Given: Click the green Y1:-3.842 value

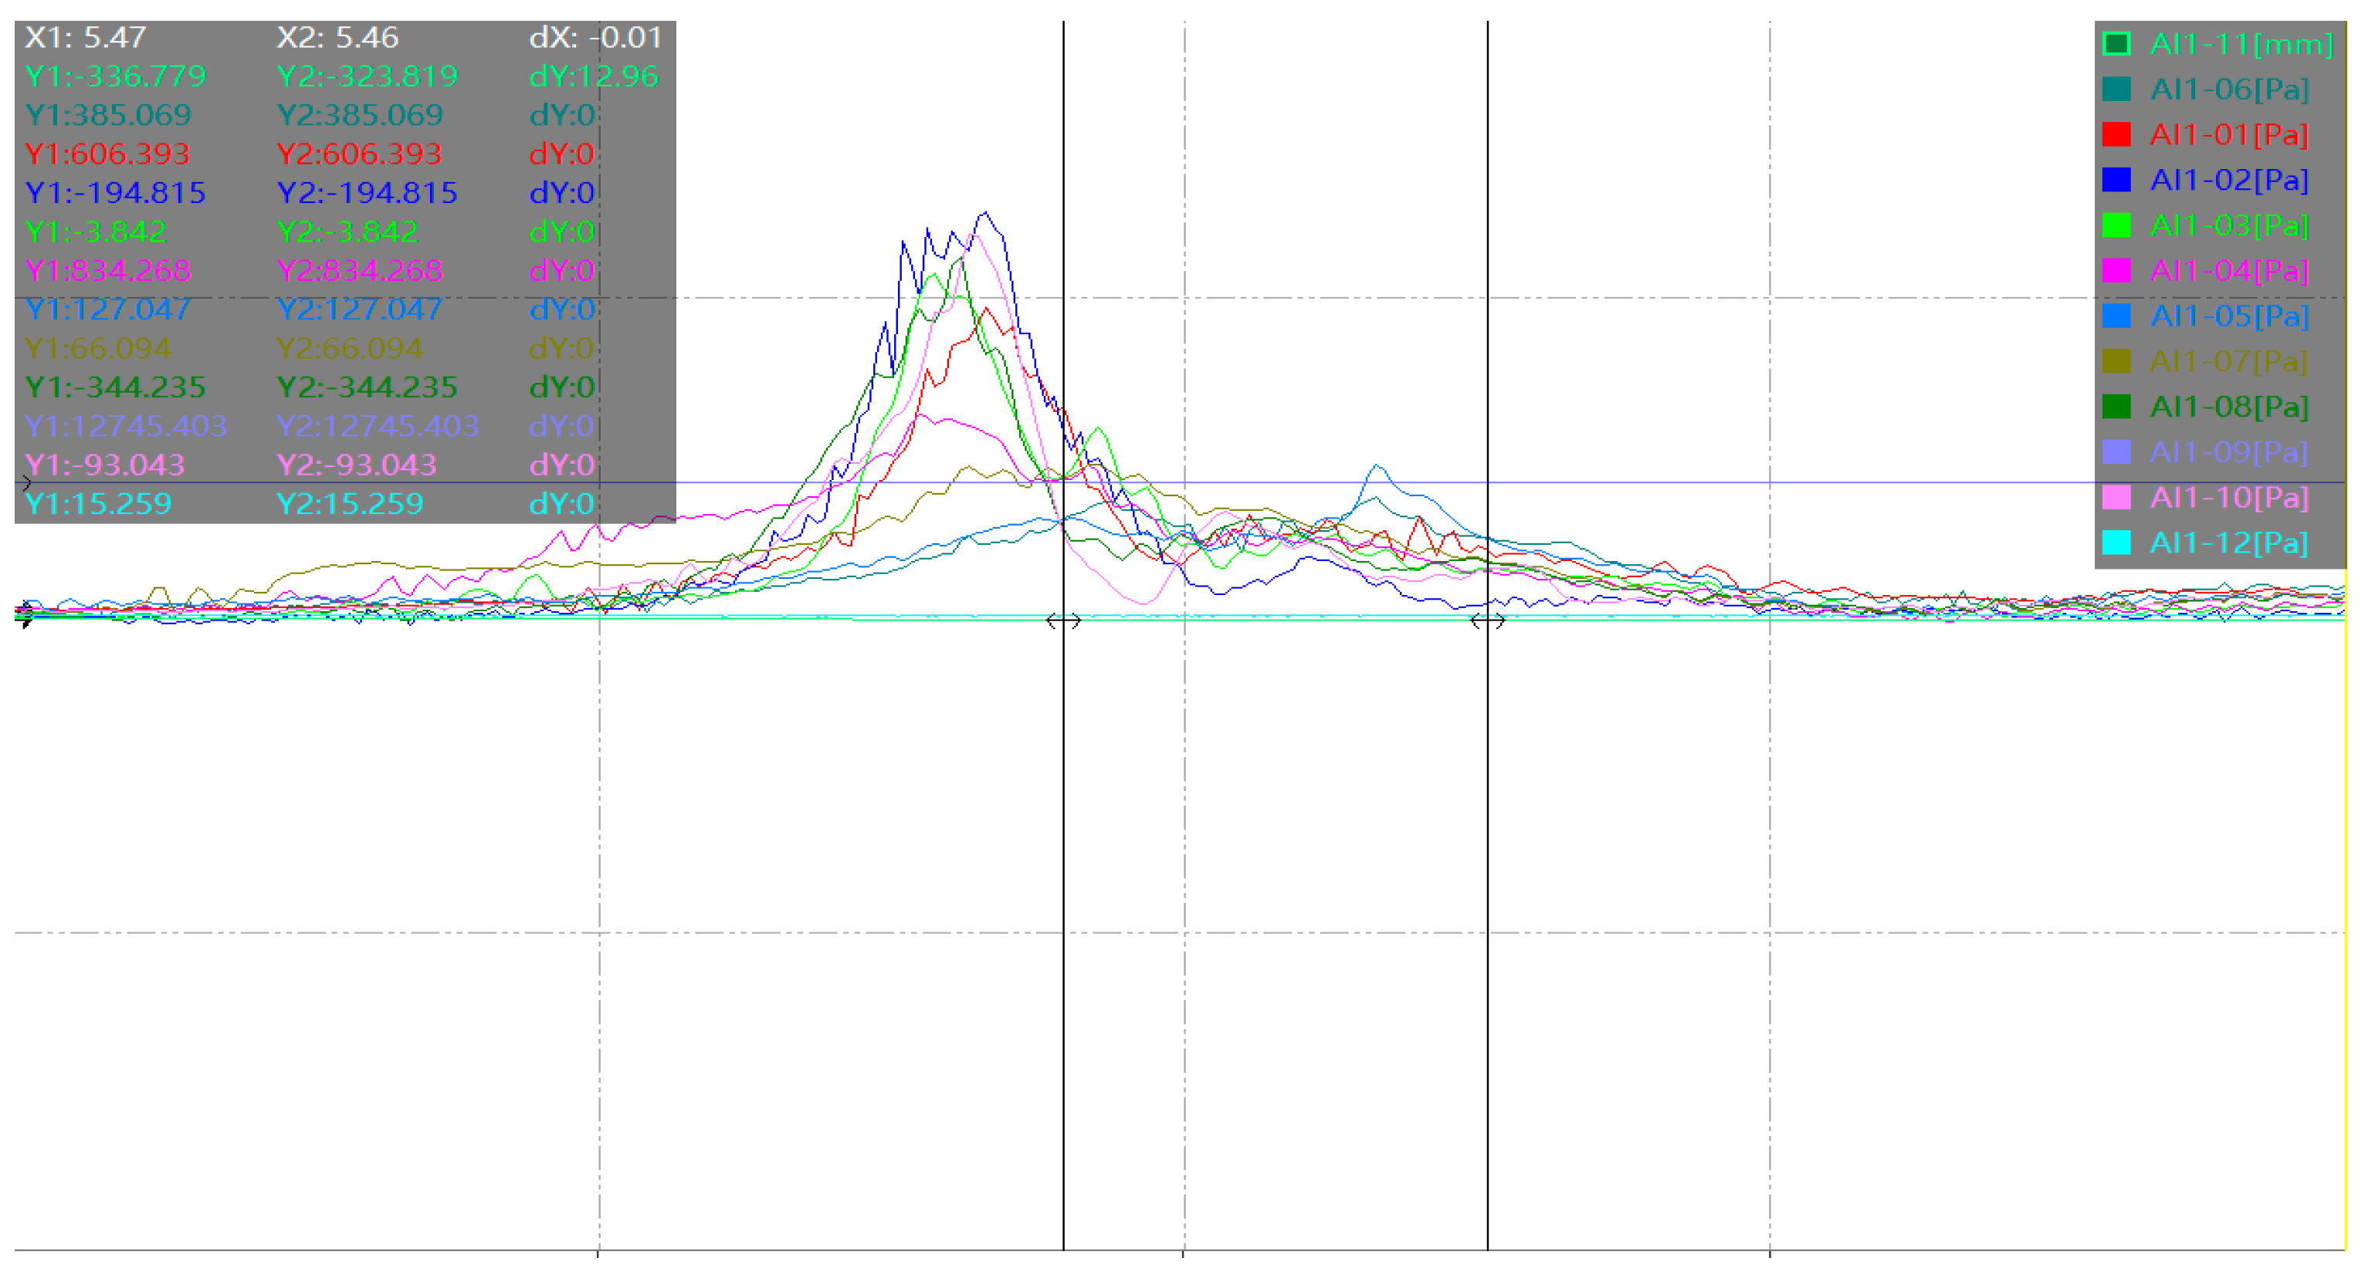Looking at the screenshot, I should tap(97, 232).
